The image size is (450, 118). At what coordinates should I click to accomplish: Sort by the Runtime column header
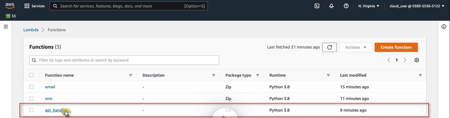click(277, 75)
